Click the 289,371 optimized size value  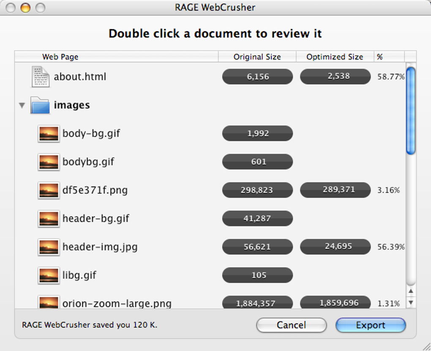pyautogui.click(x=336, y=190)
